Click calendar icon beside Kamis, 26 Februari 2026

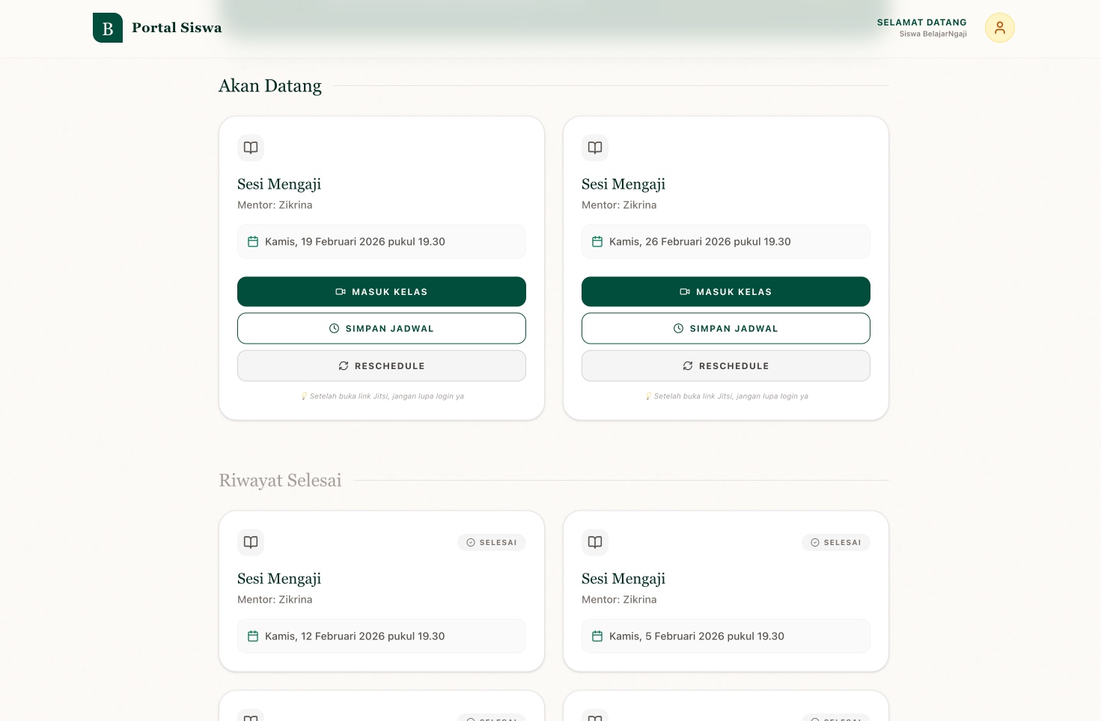(x=597, y=242)
